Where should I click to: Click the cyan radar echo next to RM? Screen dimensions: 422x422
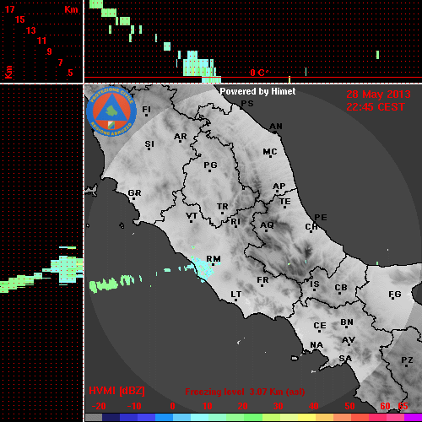pyautogui.click(x=203, y=268)
